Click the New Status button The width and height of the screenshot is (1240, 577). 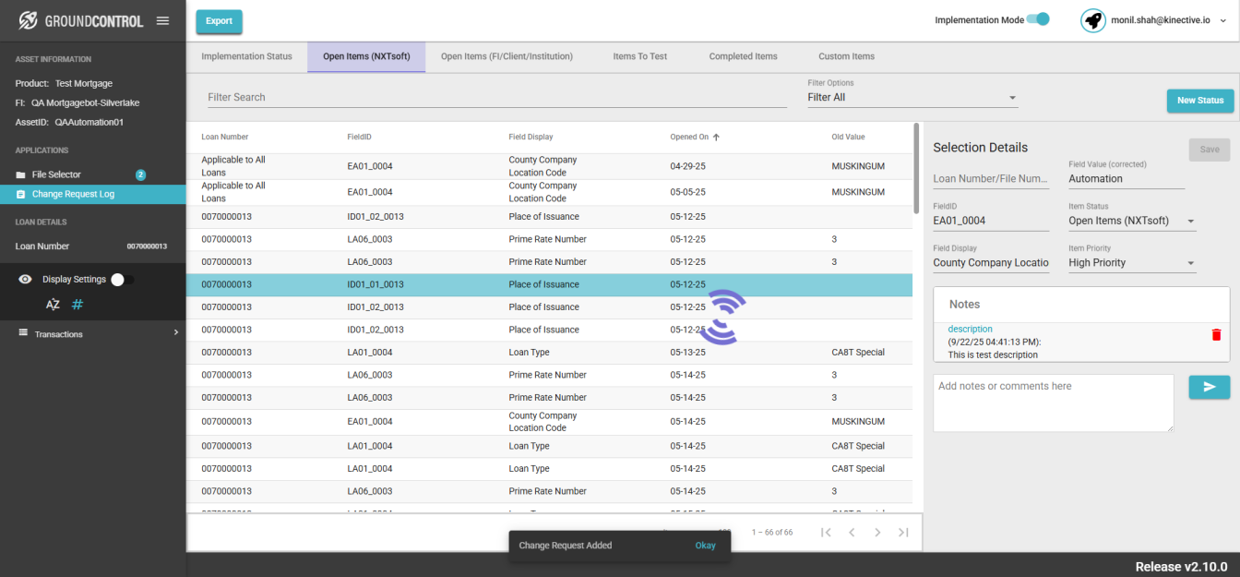coord(1200,101)
